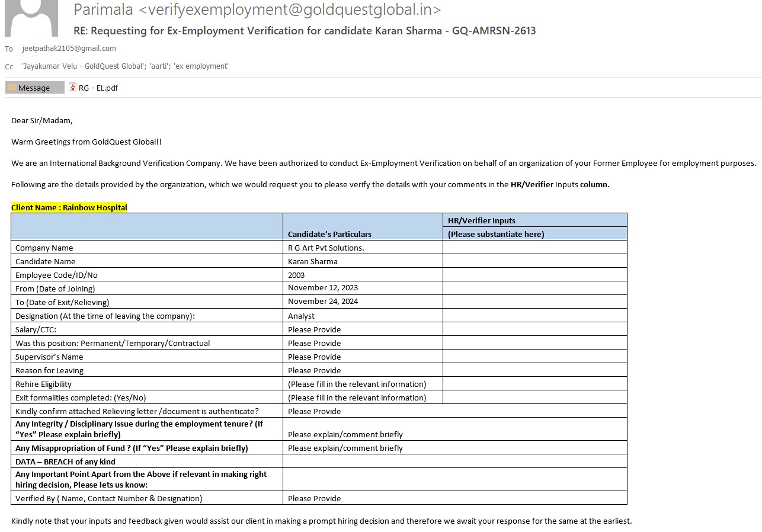Click HR/Verifier Inputs cell for Rehire Eligibility
762x532 pixels.
pyautogui.click(x=534, y=384)
